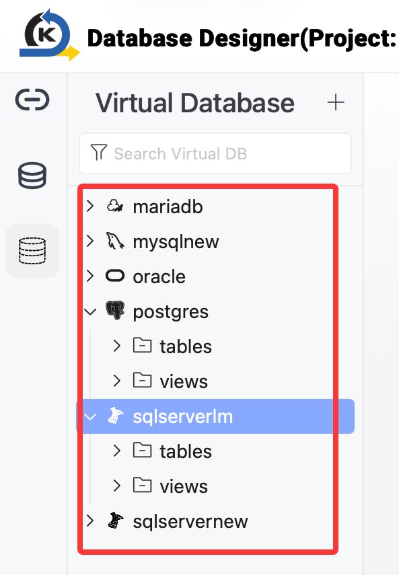Collapse the postgres node

click(x=90, y=311)
